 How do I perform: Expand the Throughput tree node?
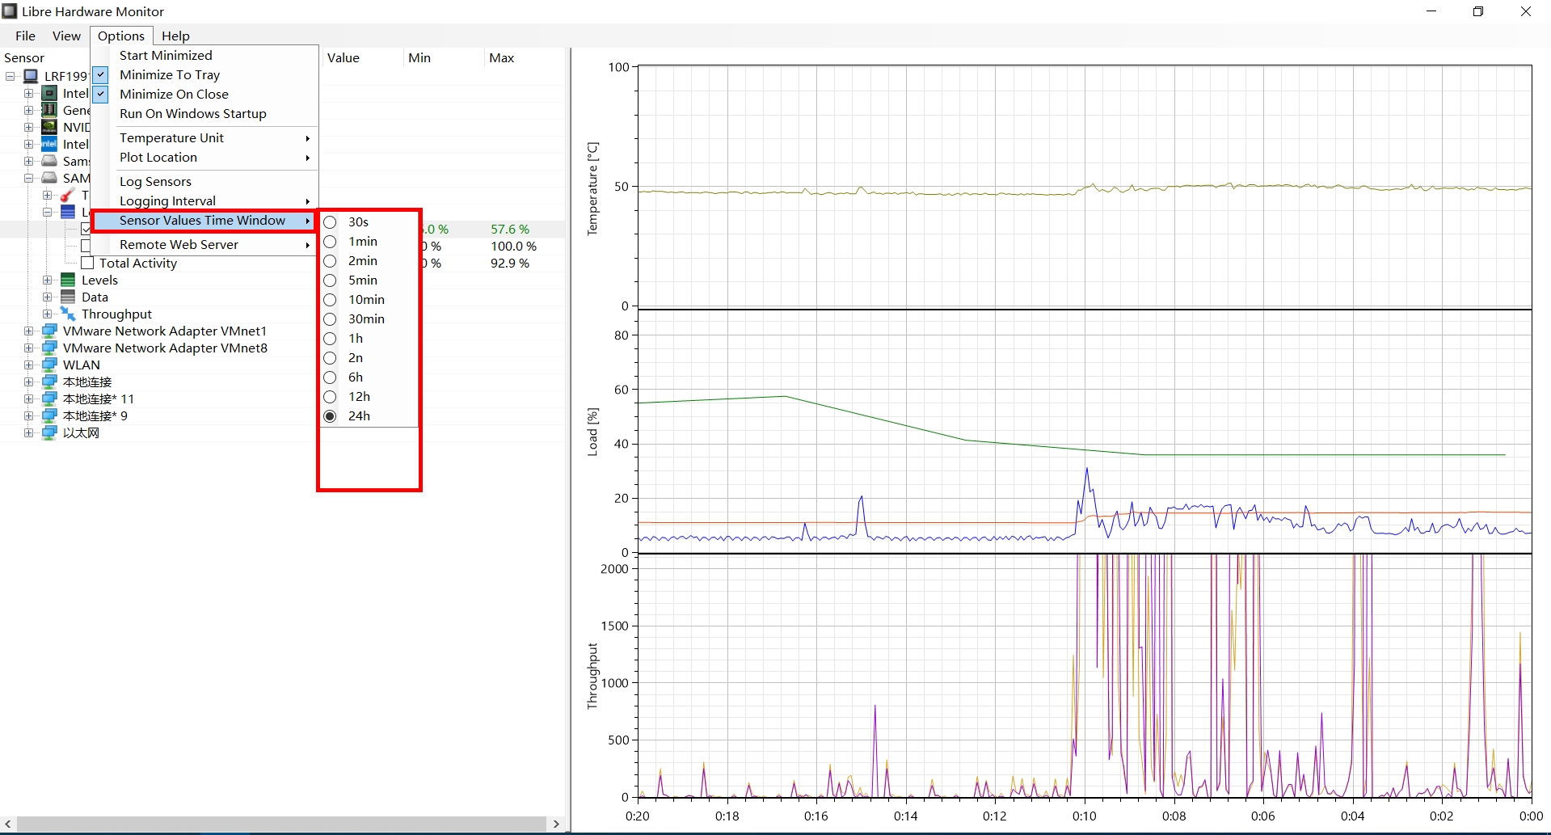[x=47, y=314]
